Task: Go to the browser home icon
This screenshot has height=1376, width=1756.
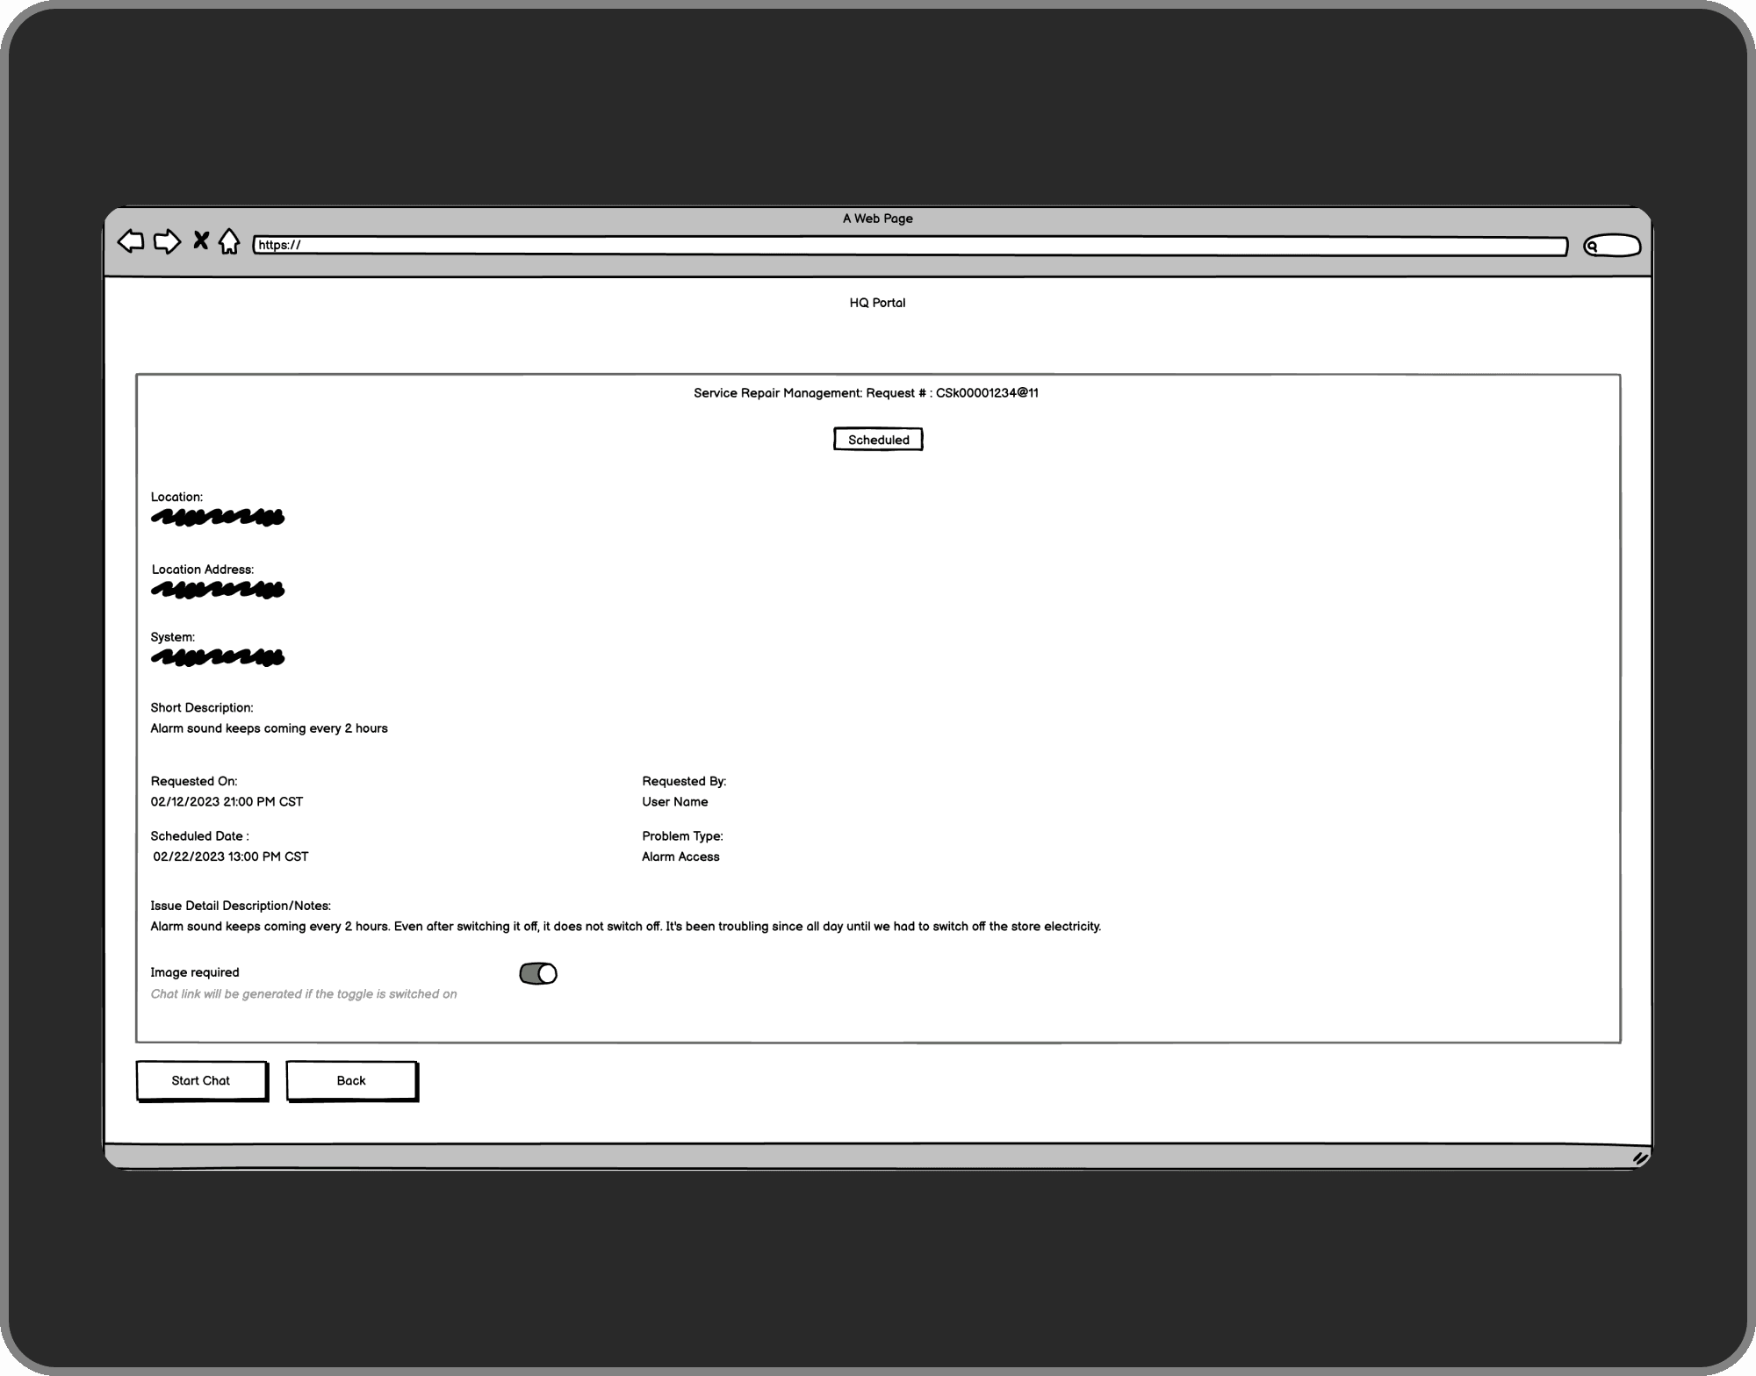Action: (229, 241)
